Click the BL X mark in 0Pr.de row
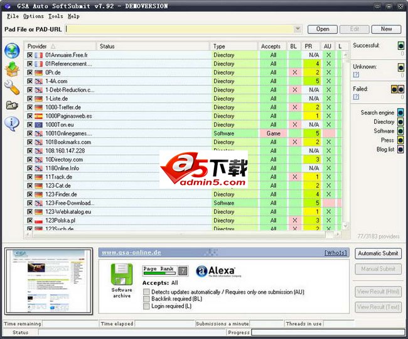Screen dimensions: 408x339 coord(294,72)
